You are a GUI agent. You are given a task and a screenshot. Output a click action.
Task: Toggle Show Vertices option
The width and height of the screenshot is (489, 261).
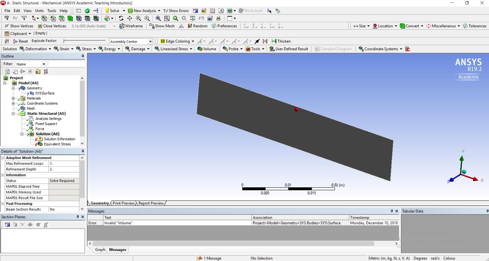point(19,26)
